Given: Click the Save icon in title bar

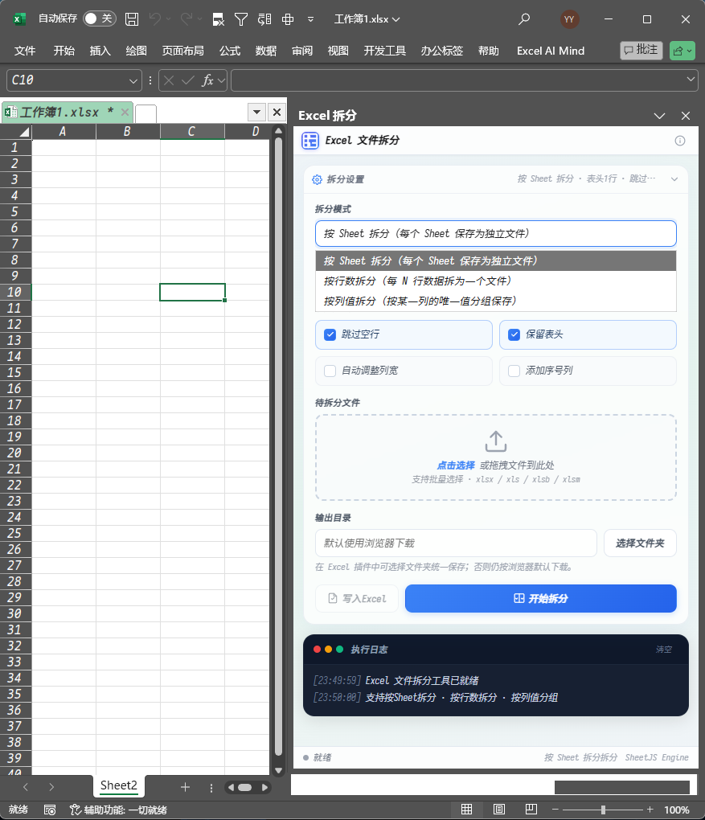Looking at the screenshot, I should click(x=132, y=19).
